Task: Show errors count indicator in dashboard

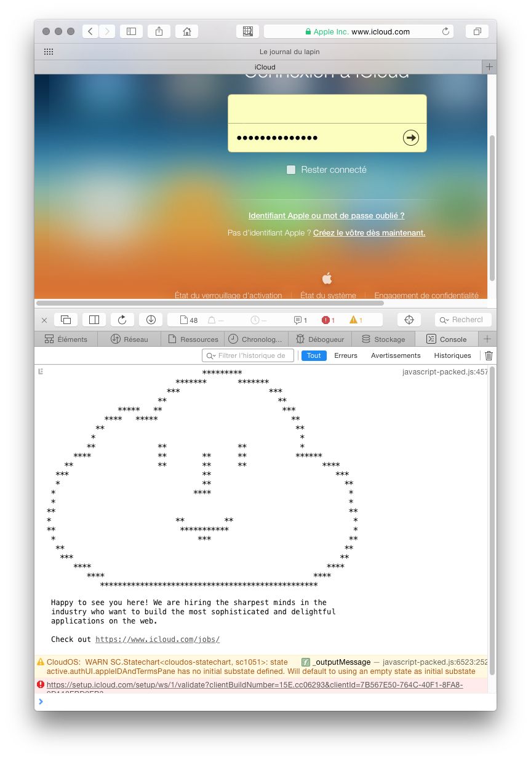Action: tap(328, 320)
